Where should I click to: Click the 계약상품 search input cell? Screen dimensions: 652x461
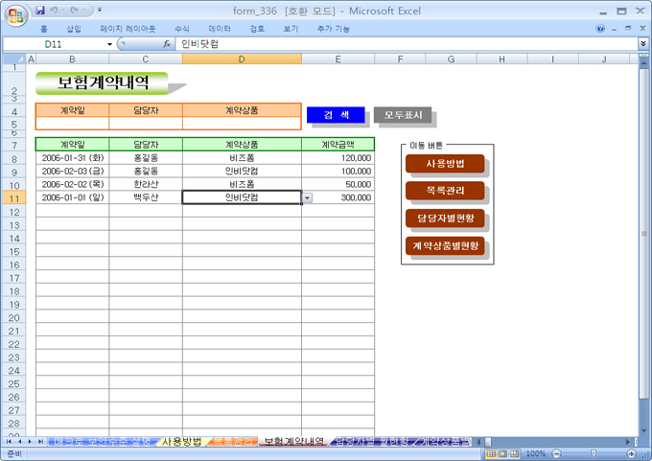click(242, 124)
